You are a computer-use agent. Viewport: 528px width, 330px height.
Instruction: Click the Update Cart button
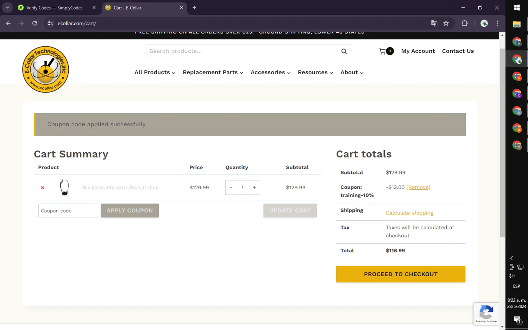click(x=290, y=210)
